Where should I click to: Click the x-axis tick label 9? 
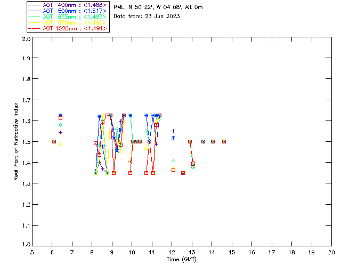click(112, 252)
